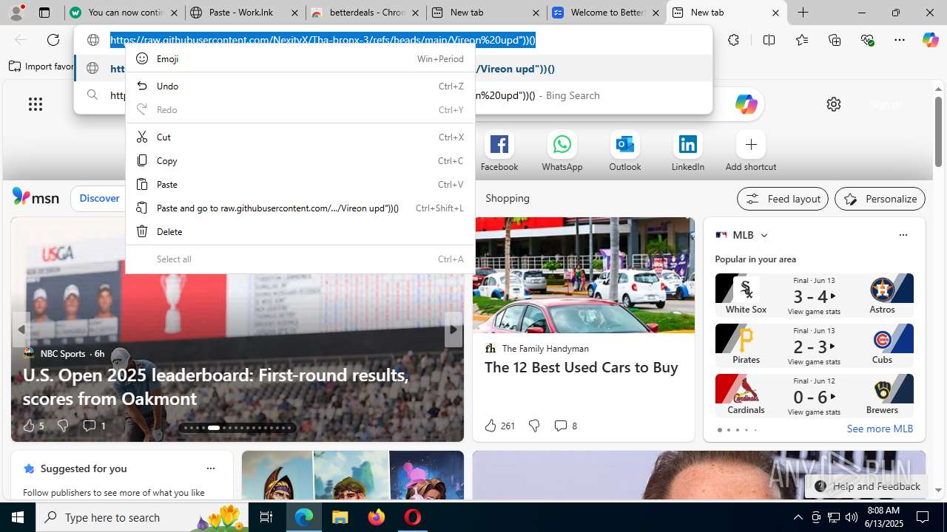The height and width of the screenshot is (532, 947).
Task: Open Feed layout options
Action: [x=783, y=199]
